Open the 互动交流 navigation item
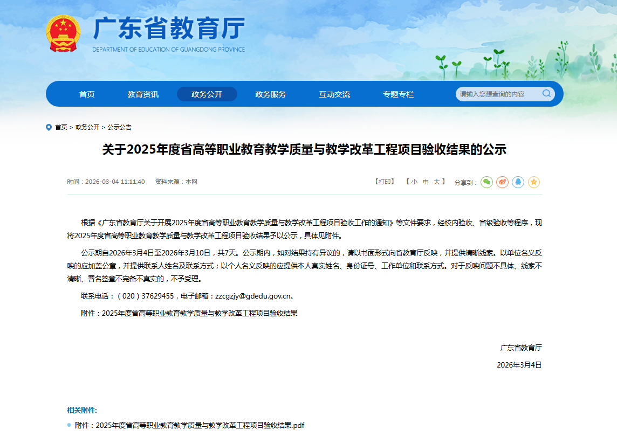 click(x=334, y=94)
